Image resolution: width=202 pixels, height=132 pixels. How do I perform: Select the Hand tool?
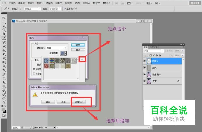(x=4, y=99)
